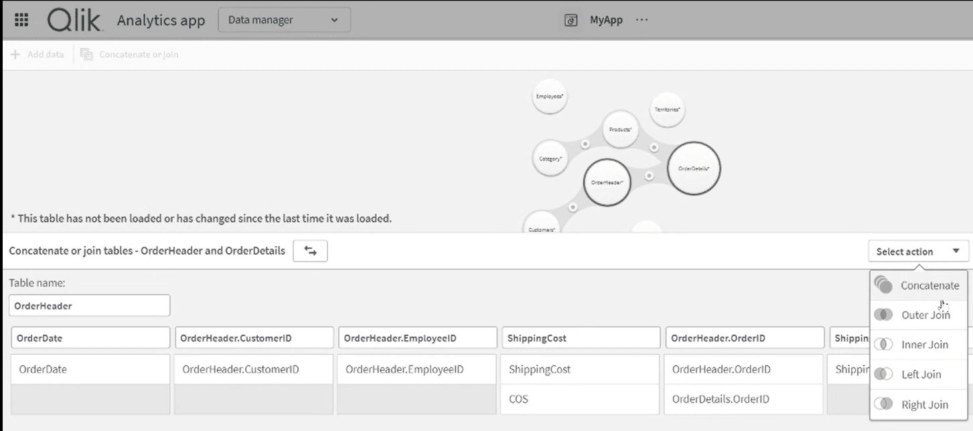Choose Left Join from the menu
The image size is (973, 431).
click(x=923, y=374)
